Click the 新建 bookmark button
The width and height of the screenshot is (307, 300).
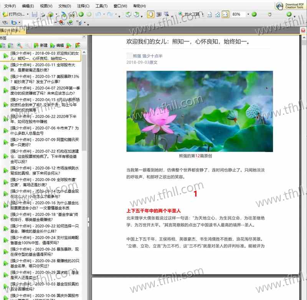coord(40,45)
